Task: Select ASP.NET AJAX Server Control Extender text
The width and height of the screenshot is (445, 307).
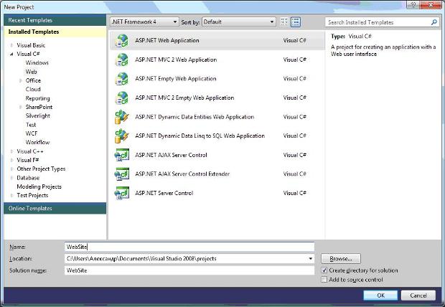Action: coord(182,174)
